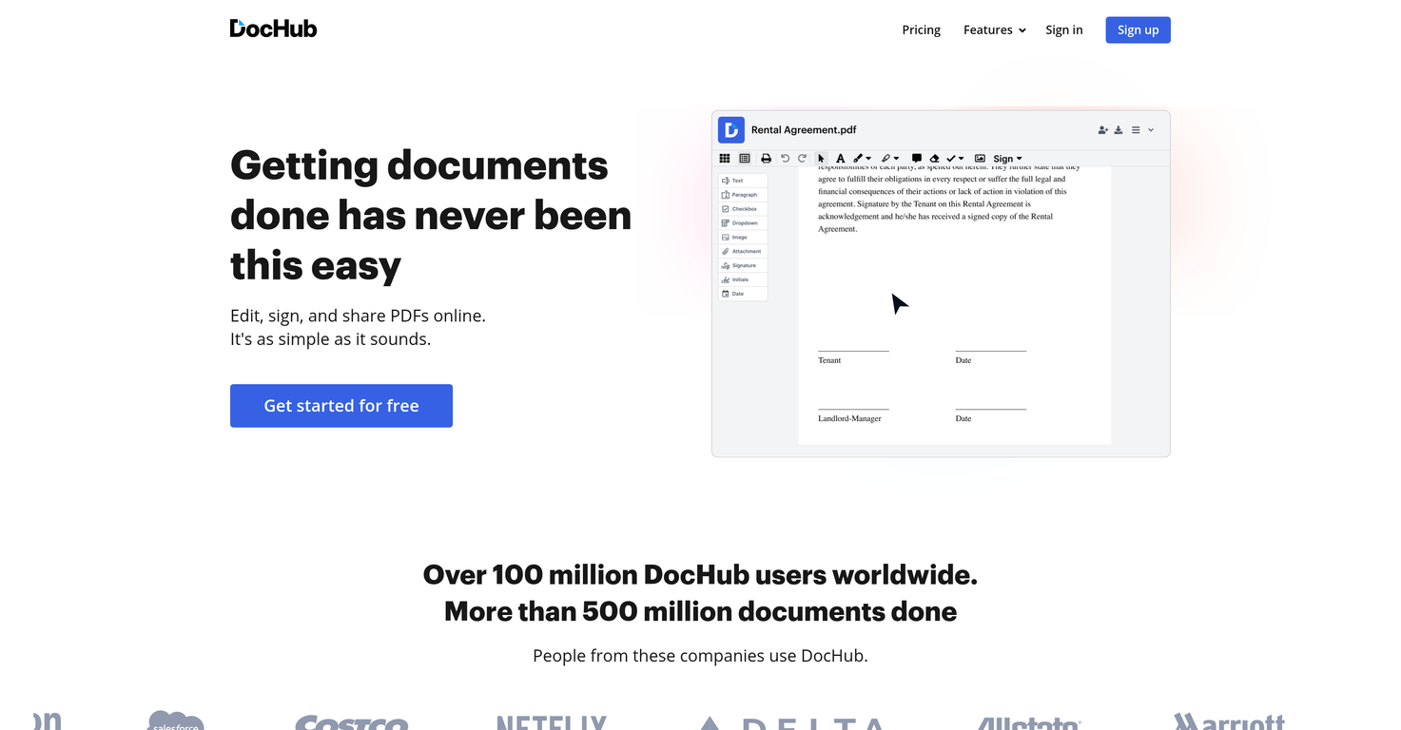This screenshot has height=730, width=1401.
Task: Toggle the fields list panel icon
Action: [745, 159]
